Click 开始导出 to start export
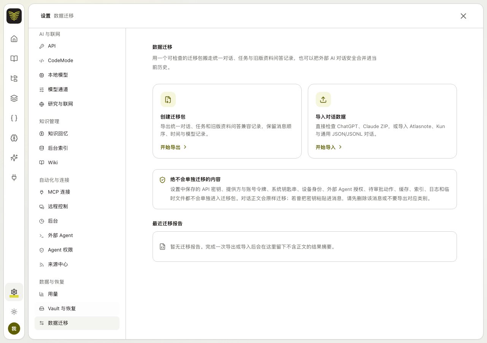This screenshot has width=487, height=343. point(173,147)
